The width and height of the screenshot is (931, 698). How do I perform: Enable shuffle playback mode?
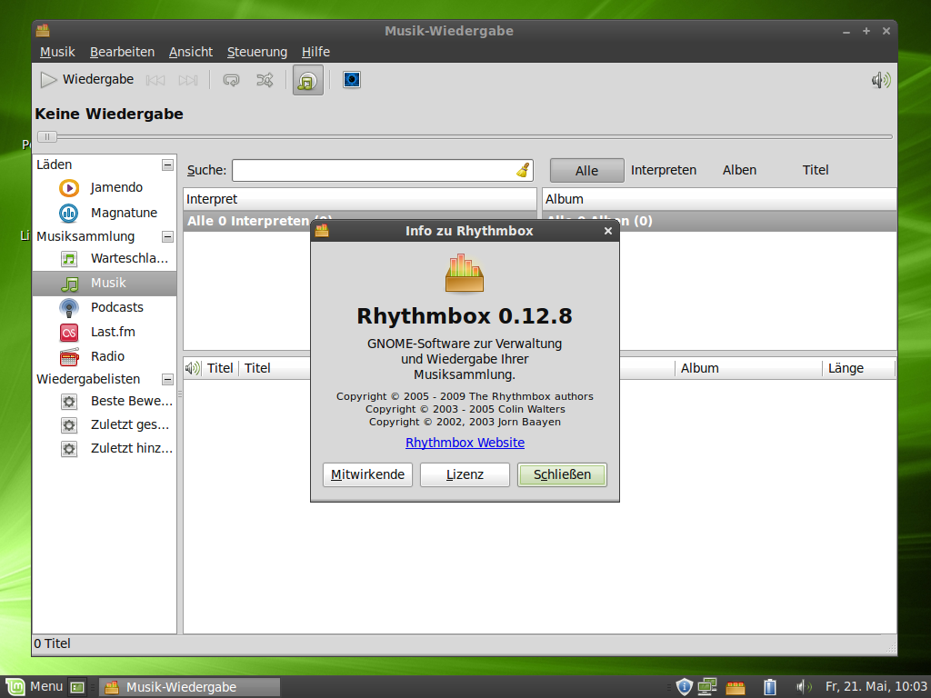pos(265,80)
